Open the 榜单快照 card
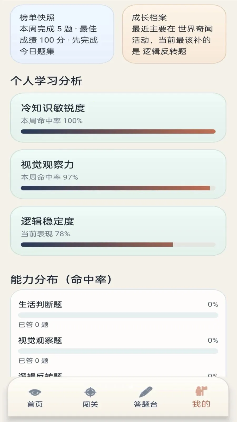 click(x=62, y=34)
